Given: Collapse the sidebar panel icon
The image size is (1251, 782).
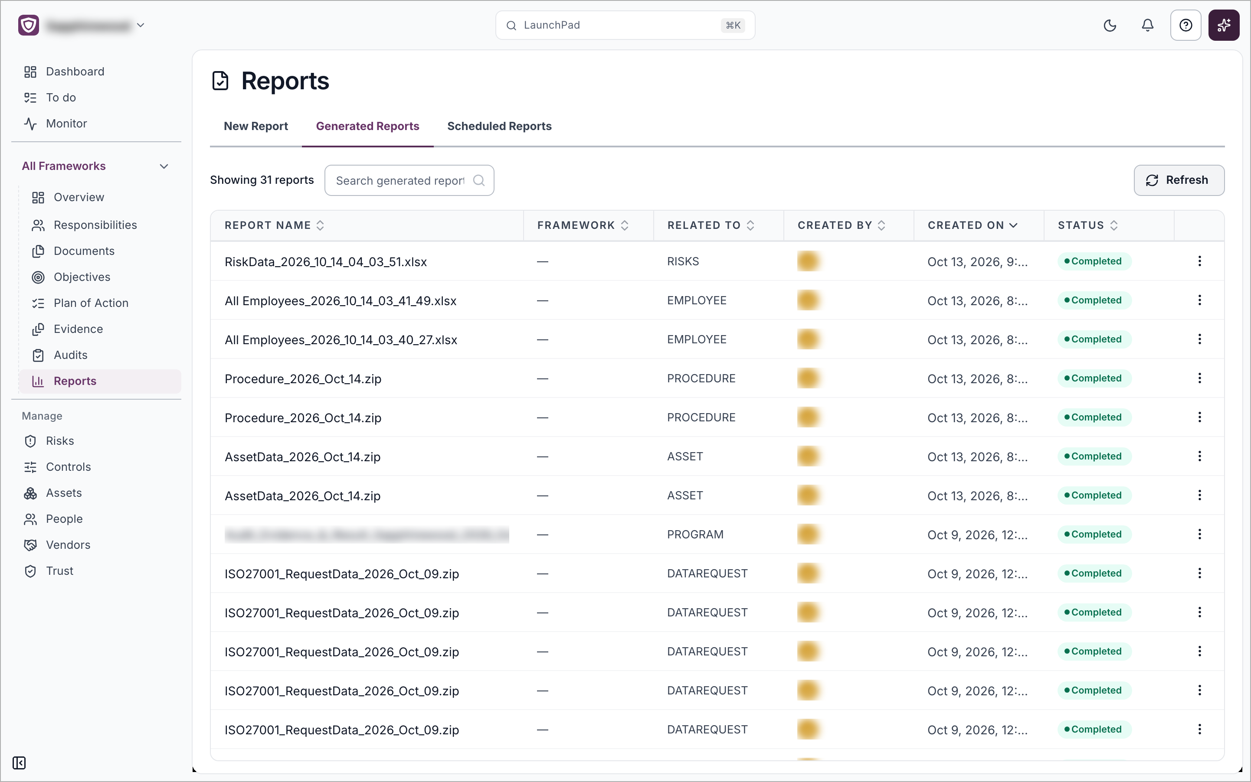Looking at the screenshot, I should (19, 763).
